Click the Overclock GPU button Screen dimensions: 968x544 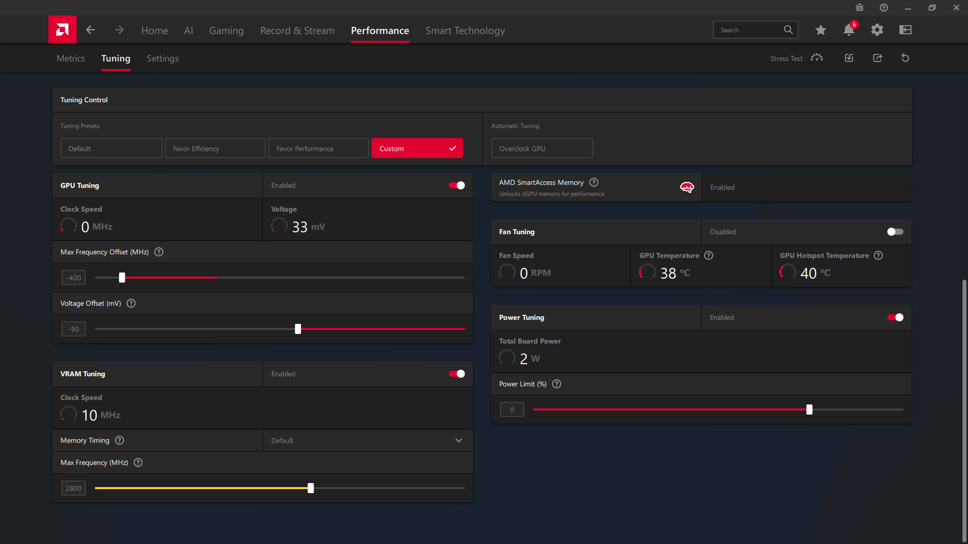pos(542,148)
